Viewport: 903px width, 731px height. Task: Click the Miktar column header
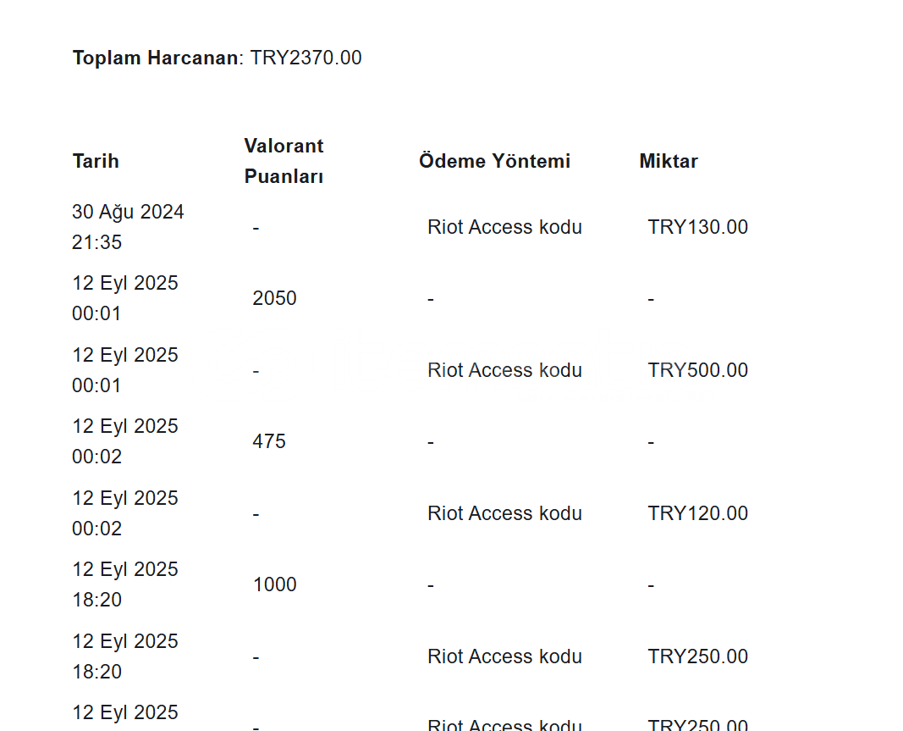(x=669, y=161)
